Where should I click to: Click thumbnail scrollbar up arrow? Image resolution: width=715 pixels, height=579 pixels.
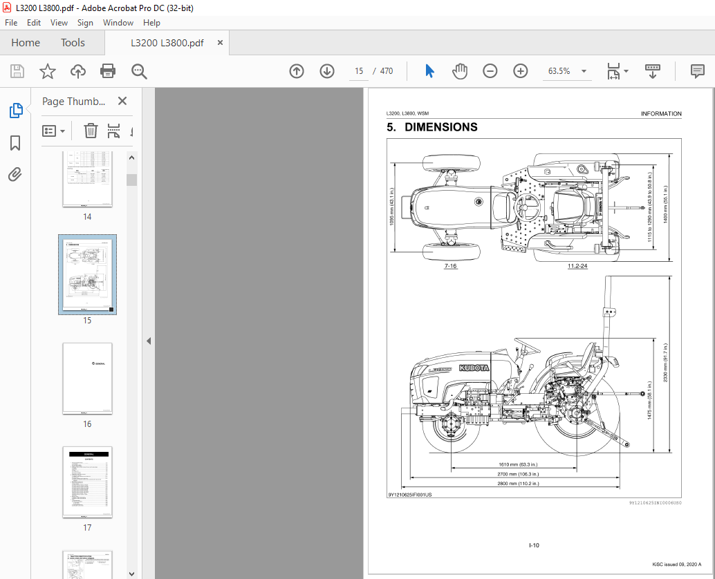point(132,158)
